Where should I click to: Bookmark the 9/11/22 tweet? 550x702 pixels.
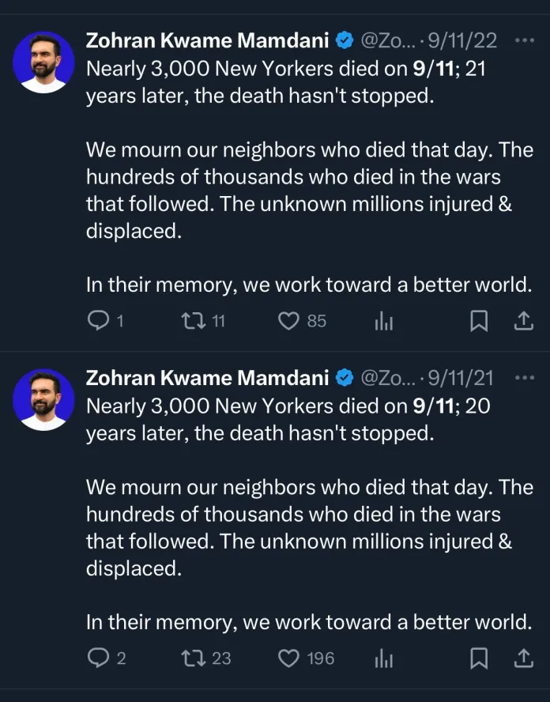coord(479,320)
